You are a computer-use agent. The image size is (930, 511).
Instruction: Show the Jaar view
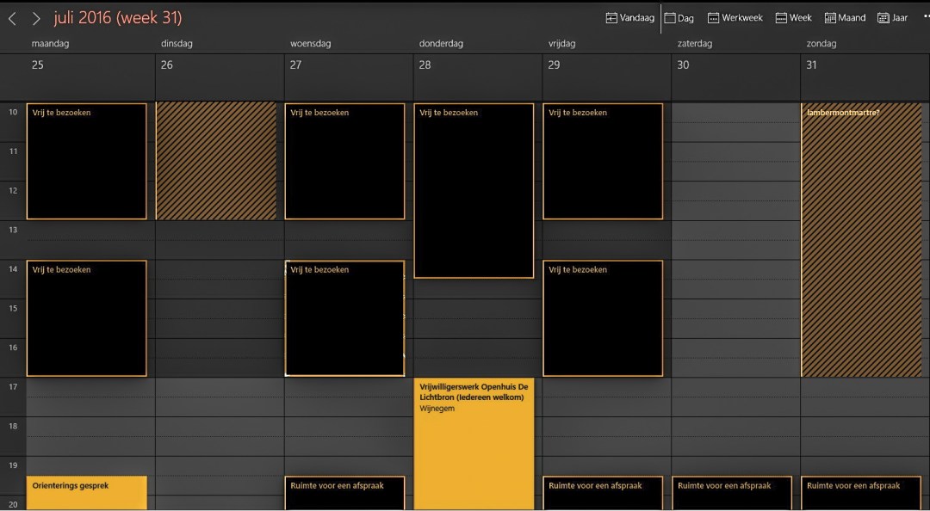coord(892,18)
